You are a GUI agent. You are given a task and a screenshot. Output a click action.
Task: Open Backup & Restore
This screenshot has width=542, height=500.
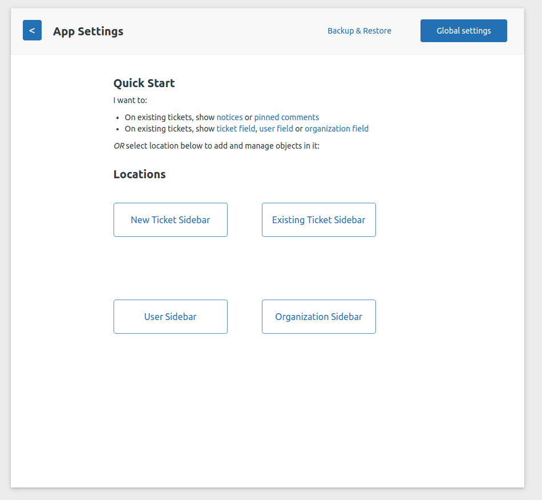pyautogui.click(x=359, y=31)
